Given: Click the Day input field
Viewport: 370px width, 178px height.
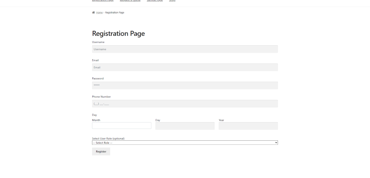Looking at the screenshot, I should 185,126.
